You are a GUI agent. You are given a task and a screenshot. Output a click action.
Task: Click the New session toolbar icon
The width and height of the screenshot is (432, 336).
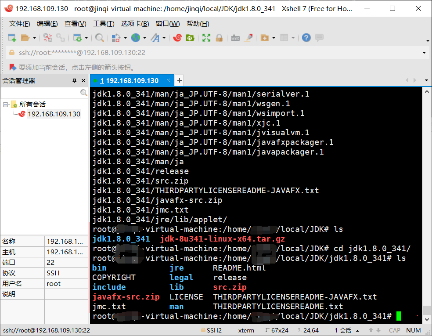[12, 38]
